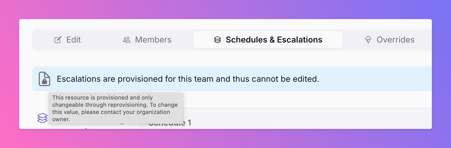
Task: Click the provisioned escalations notice text
Action: tap(188, 79)
